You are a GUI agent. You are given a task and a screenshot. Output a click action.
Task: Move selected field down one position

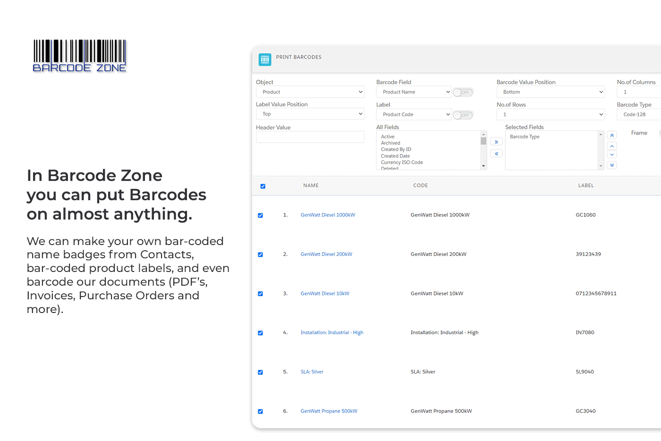[611, 155]
